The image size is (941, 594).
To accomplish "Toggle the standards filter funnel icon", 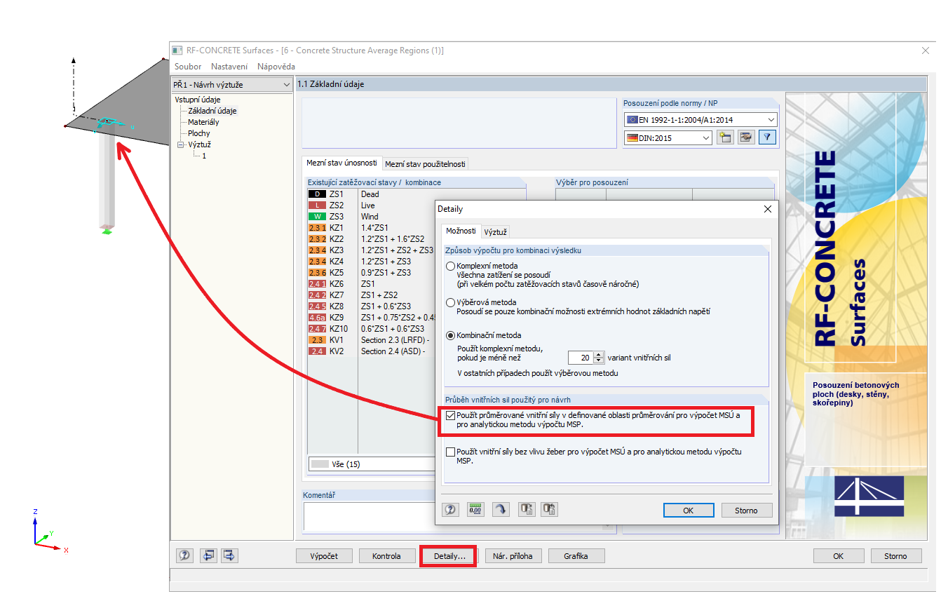I will [x=768, y=137].
